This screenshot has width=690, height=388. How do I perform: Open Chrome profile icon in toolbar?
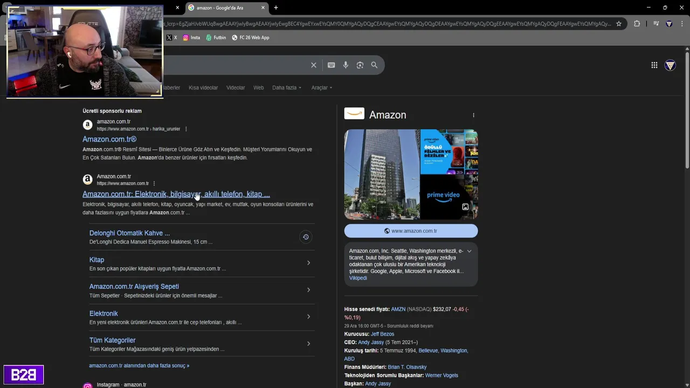[x=669, y=24]
